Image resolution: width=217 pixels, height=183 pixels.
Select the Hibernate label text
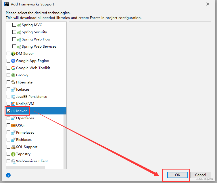24,82
